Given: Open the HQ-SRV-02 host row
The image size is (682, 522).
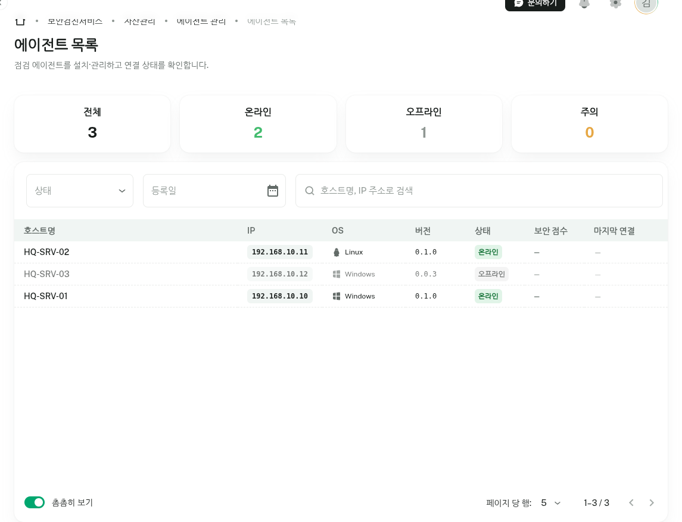Looking at the screenshot, I should (341, 252).
